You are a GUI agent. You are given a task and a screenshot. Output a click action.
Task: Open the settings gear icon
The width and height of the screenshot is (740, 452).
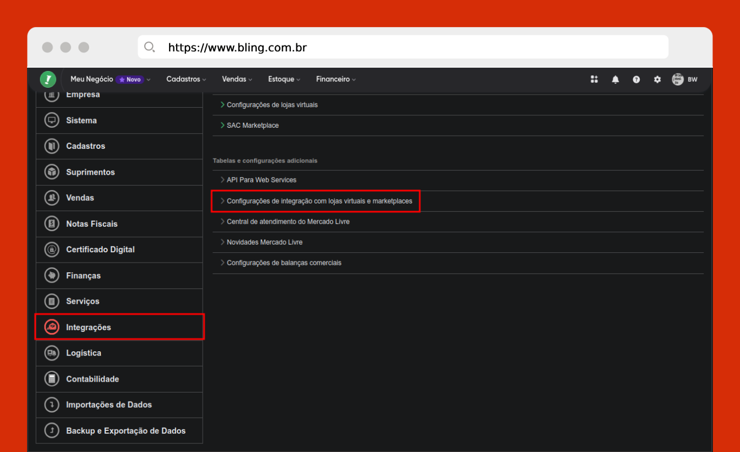pos(657,79)
